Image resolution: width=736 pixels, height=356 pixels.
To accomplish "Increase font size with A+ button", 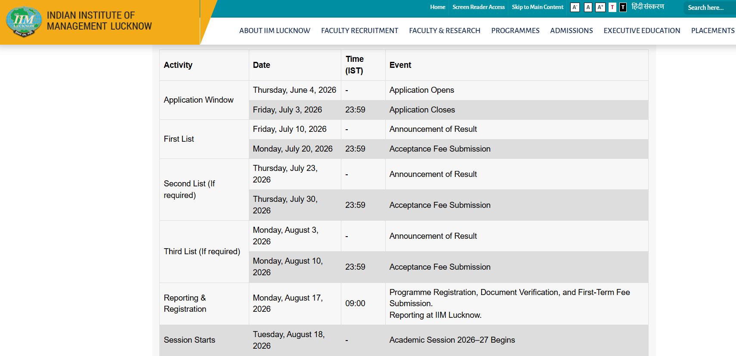I will [600, 7].
